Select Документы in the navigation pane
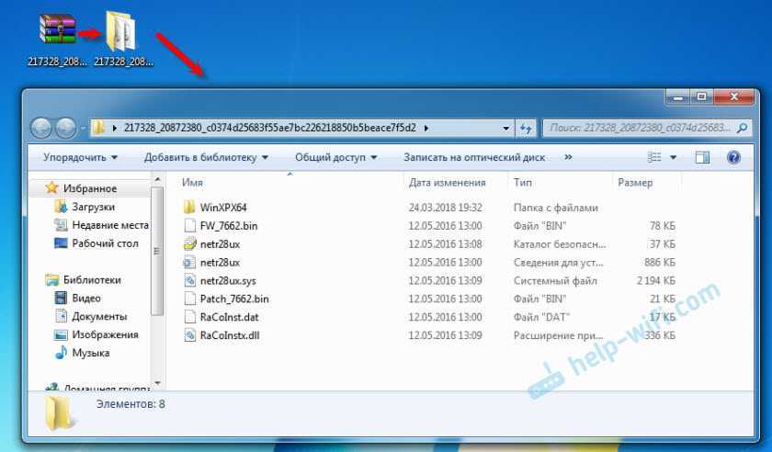The height and width of the screenshot is (452, 772). point(99,317)
